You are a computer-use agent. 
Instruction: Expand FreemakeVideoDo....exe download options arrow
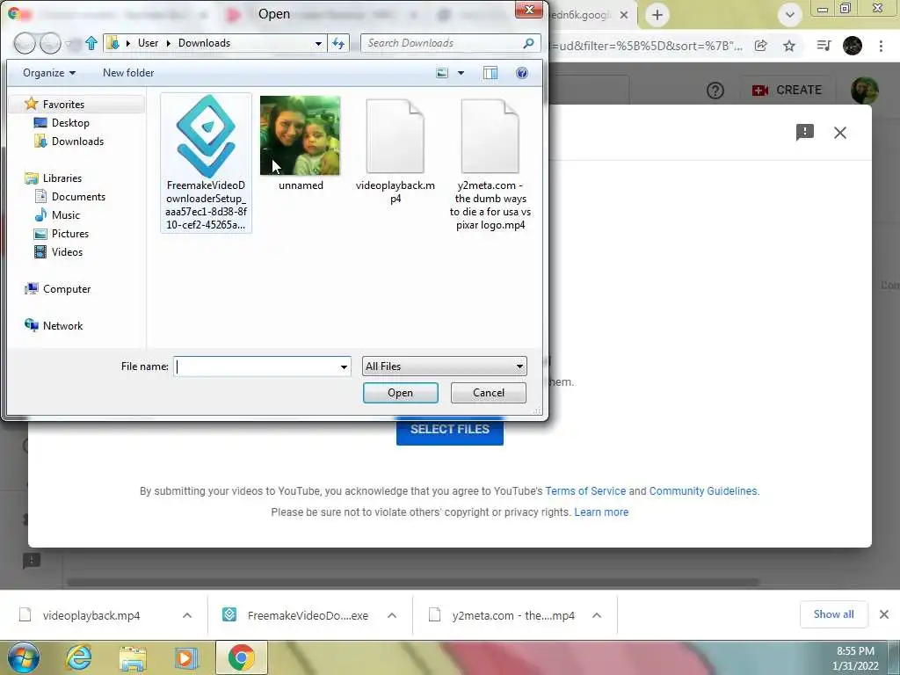point(392,615)
